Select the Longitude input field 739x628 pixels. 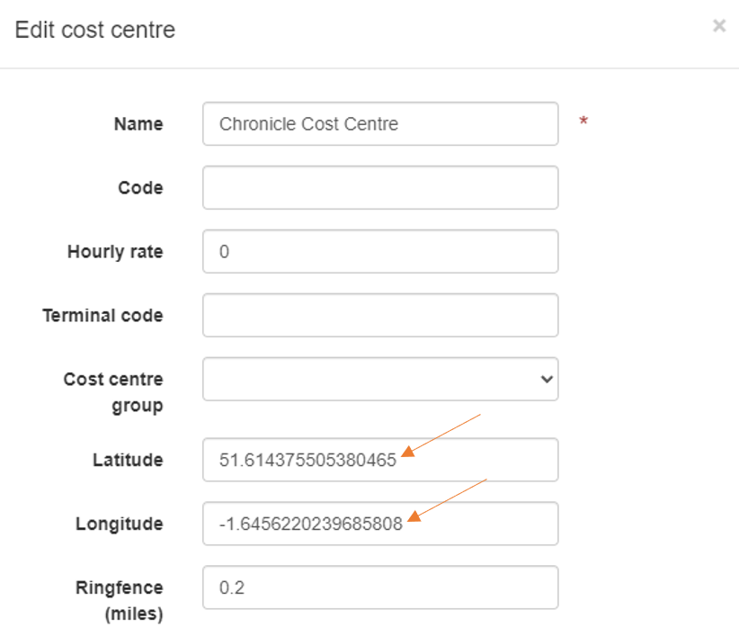coord(380,524)
